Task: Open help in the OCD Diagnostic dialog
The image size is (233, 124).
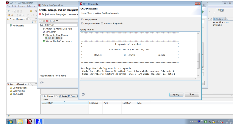Action: (x=83, y=94)
